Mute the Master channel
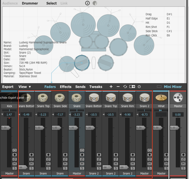This screenshot has width=189, height=179. 183,164
